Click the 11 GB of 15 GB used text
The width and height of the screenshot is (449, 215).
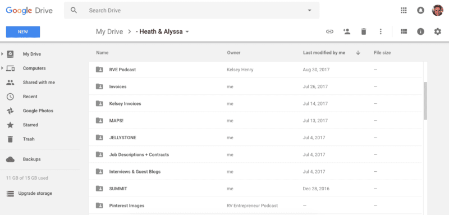pyautogui.click(x=27, y=178)
